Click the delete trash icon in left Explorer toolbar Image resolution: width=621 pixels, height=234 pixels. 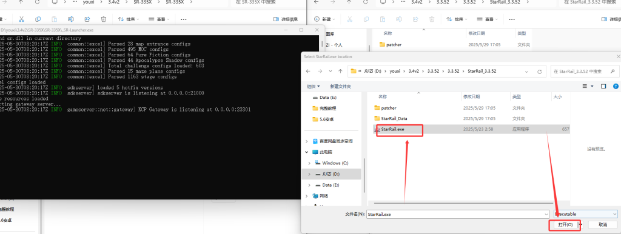tap(103, 19)
